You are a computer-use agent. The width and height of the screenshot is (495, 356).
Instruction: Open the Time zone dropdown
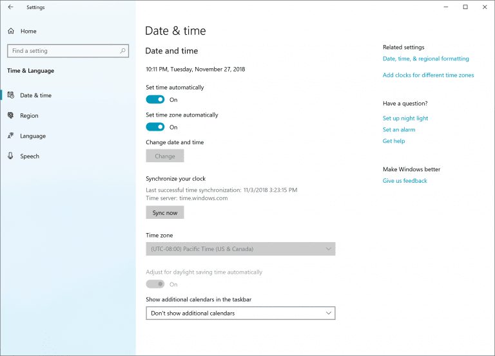coord(240,249)
